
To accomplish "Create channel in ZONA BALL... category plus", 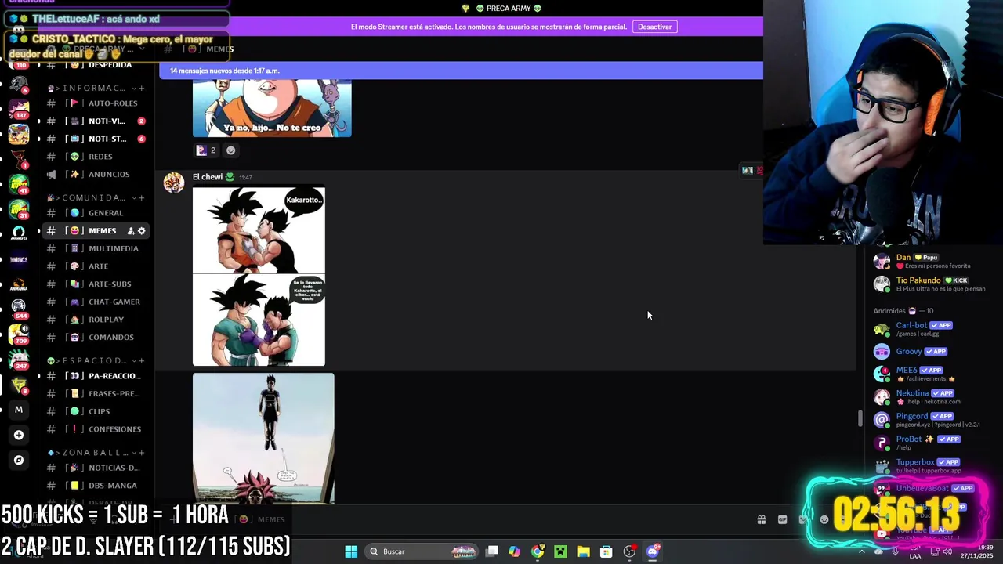I will (x=142, y=453).
